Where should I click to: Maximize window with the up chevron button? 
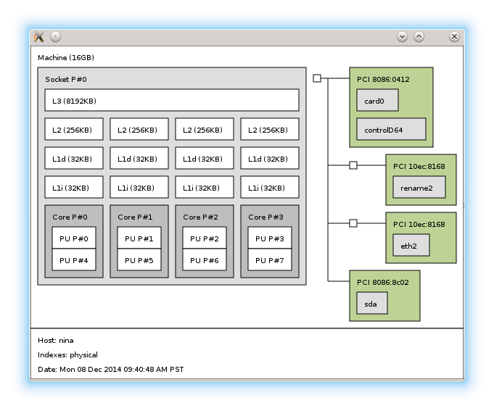419,37
